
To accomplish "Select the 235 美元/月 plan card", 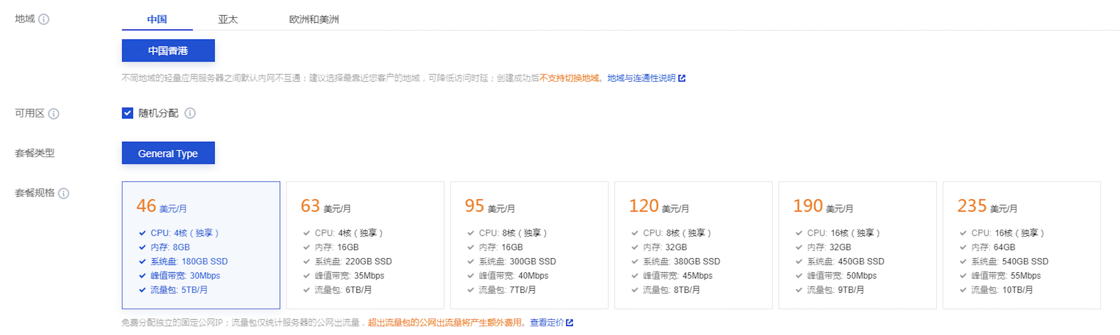I will coord(1021,245).
